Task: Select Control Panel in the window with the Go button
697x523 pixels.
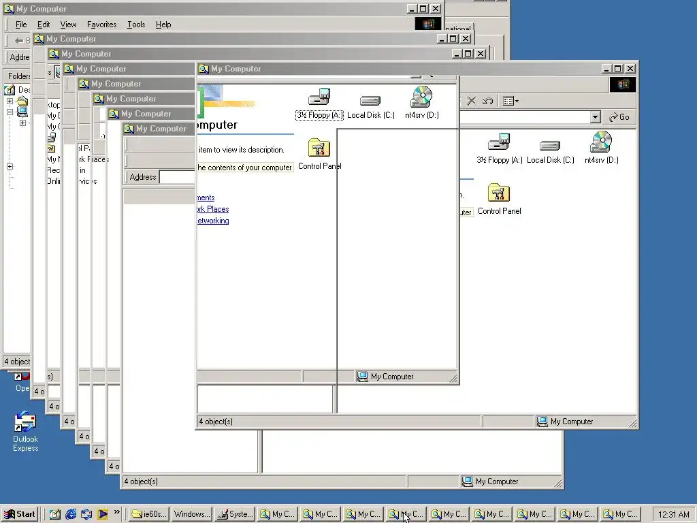Action: coord(499,200)
